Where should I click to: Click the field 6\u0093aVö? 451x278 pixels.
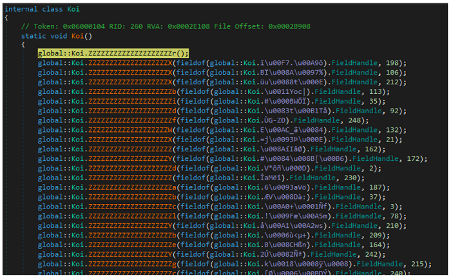[x=285, y=187]
